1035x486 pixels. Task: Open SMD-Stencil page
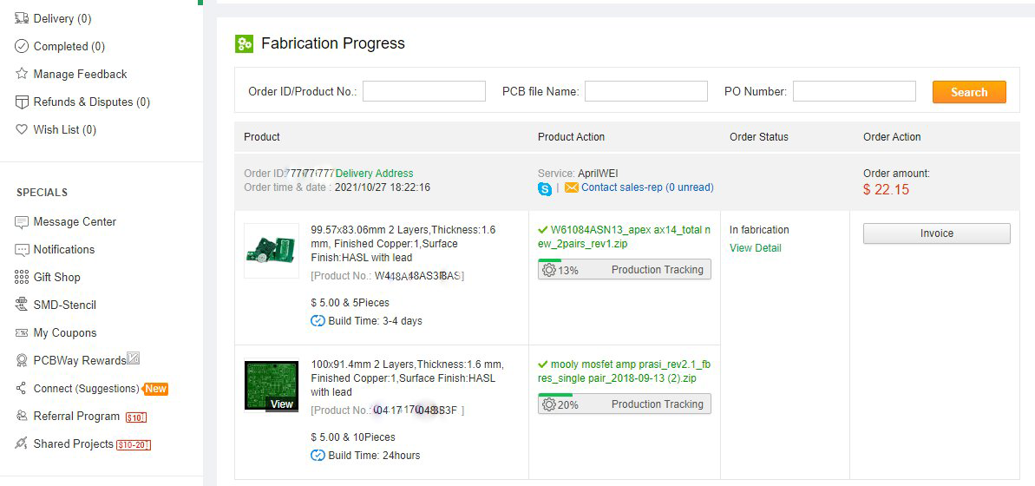coord(65,305)
